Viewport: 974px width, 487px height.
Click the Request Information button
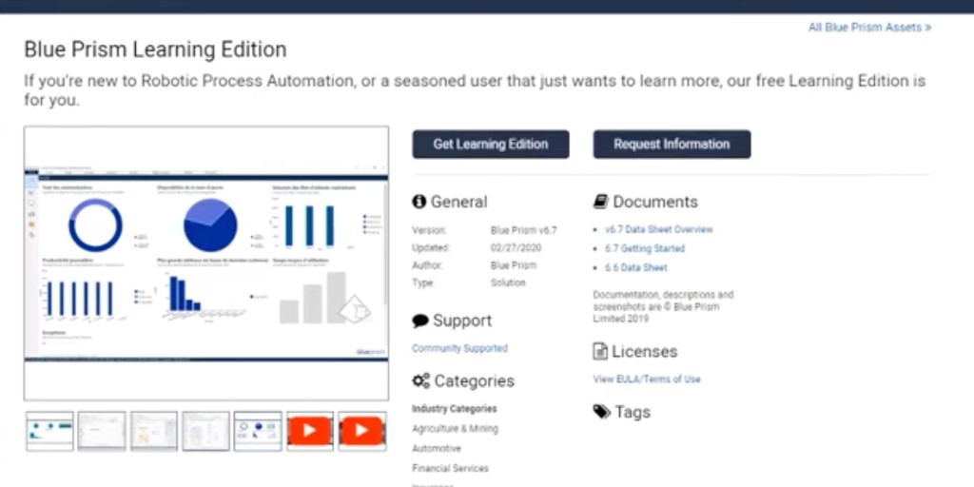(x=672, y=145)
